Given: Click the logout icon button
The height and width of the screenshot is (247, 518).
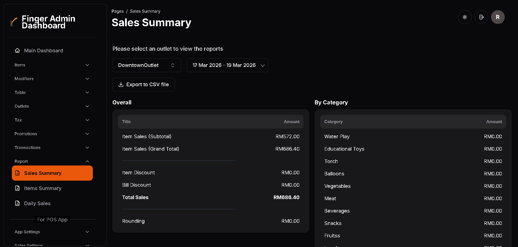Looking at the screenshot, I should [481, 17].
